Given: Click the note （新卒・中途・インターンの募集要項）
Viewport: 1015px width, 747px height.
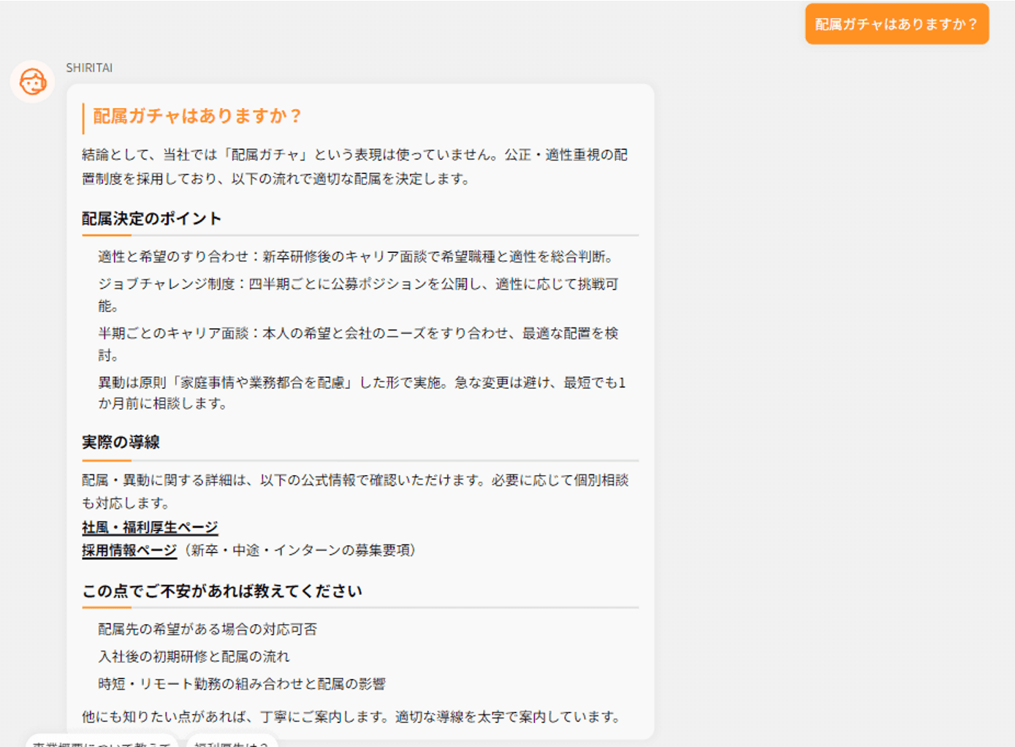Looking at the screenshot, I should (x=300, y=550).
